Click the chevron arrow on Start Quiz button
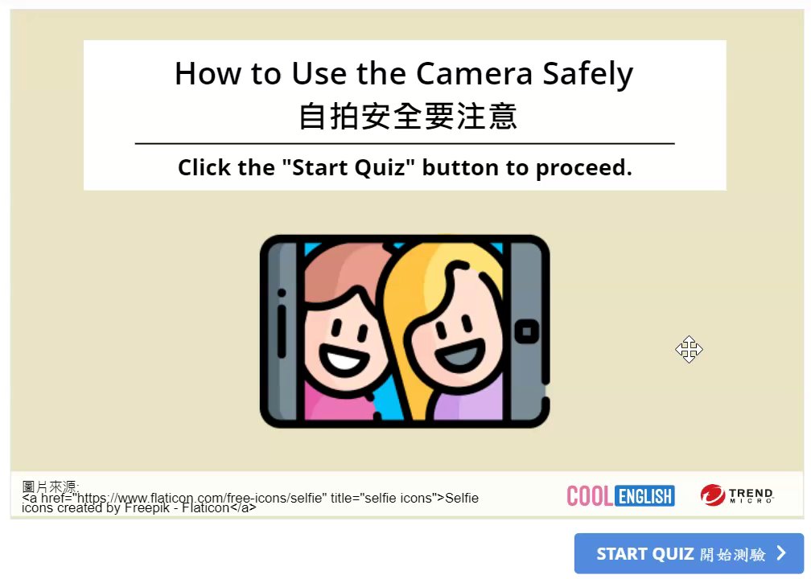The image size is (811, 579). click(781, 553)
